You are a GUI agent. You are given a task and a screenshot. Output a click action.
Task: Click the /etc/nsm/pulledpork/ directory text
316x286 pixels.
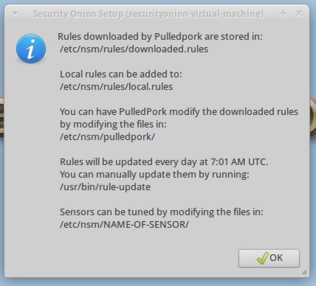coord(107,137)
